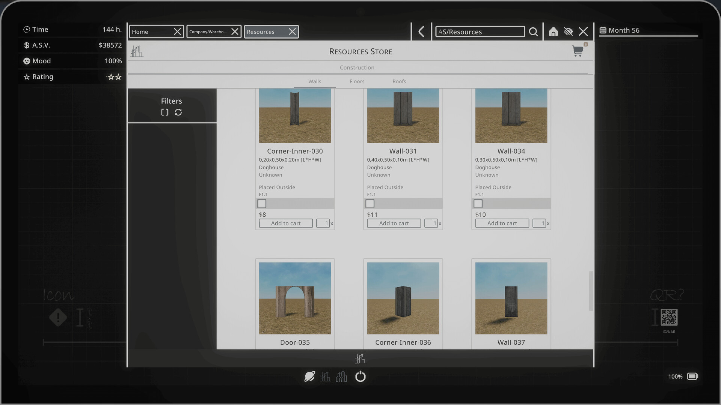The image size is (721, 405).
Task: Open the shopping cart with 6 items
Action: click(x=578, y=51)
